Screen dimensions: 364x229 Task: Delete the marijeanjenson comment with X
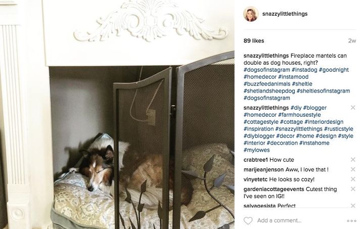coord(353,169)
